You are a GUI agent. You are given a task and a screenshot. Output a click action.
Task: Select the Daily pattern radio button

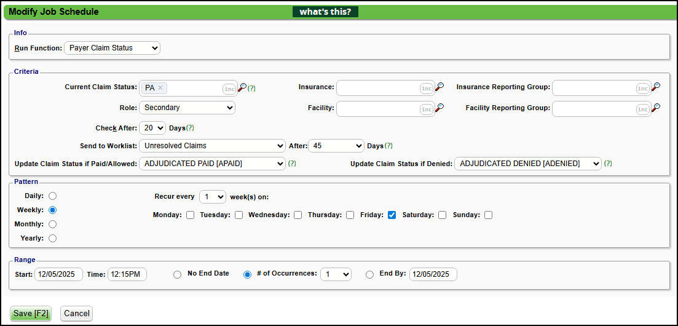(52, 196)
